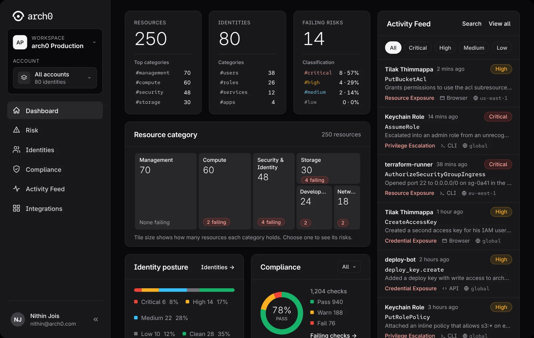Follow the Identities arrow link
This screenshot has width=534, height=338.
click(218, 267)
